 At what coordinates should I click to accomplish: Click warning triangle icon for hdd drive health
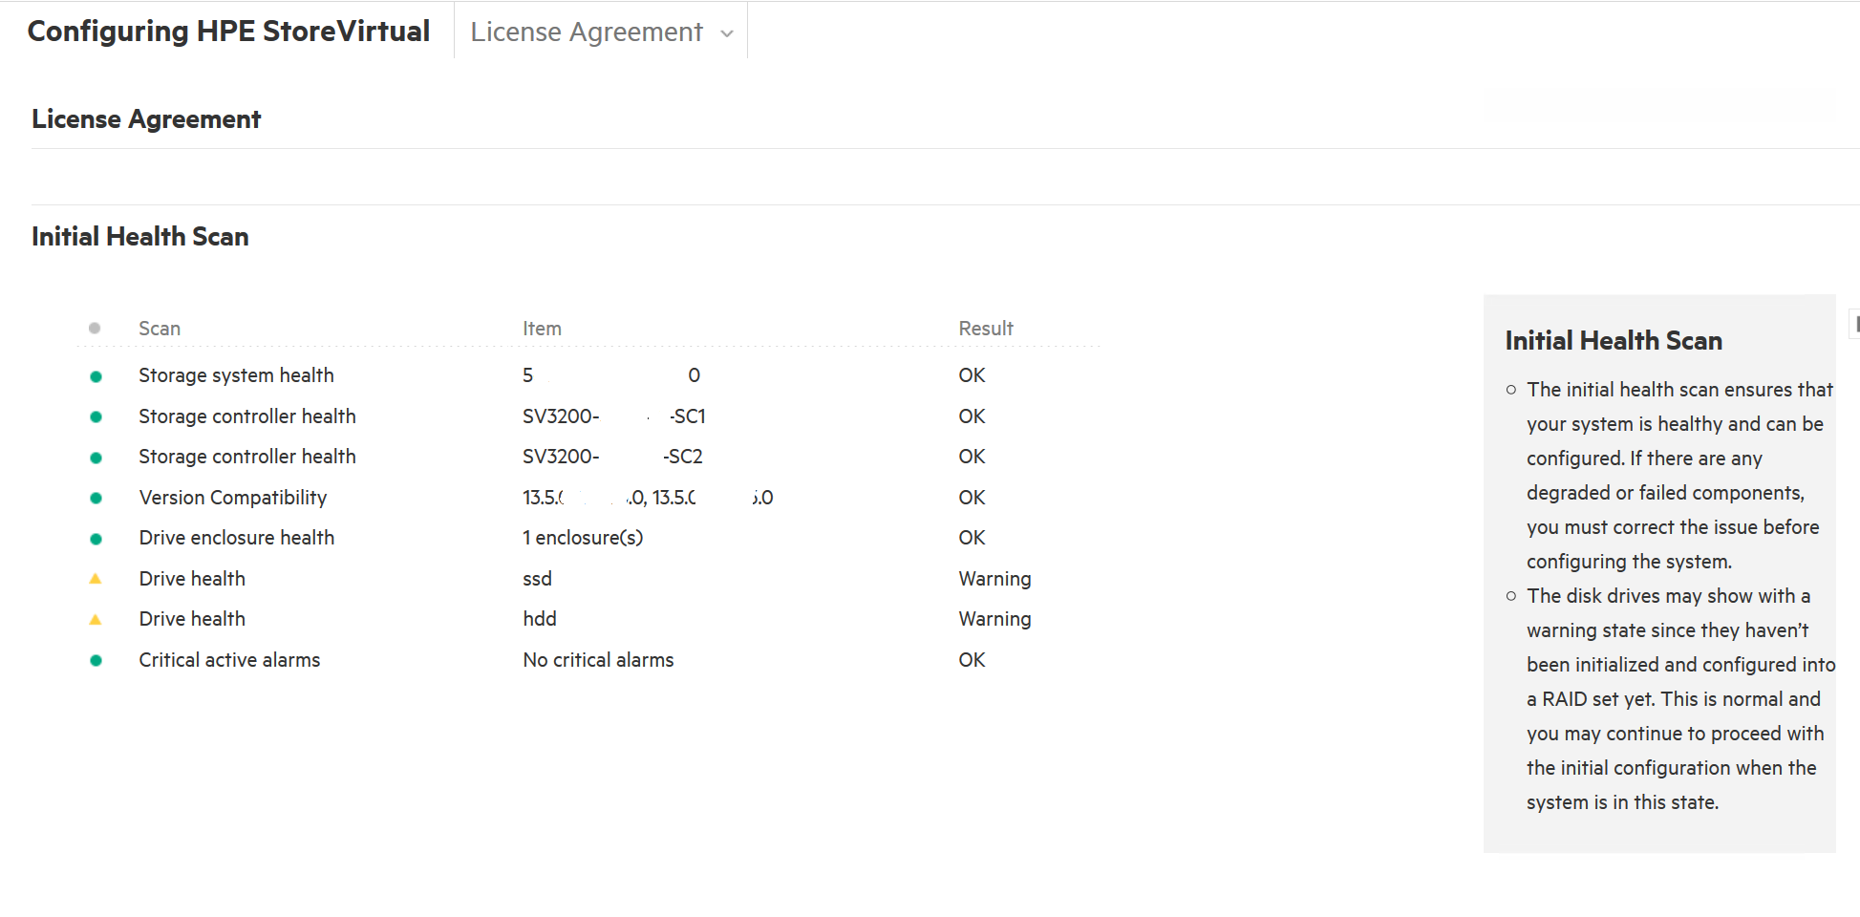point(96,620)
